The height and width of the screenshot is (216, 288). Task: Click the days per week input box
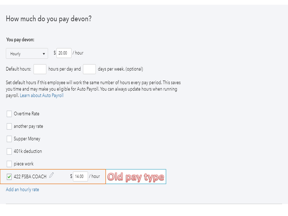(x=89, y=69)
